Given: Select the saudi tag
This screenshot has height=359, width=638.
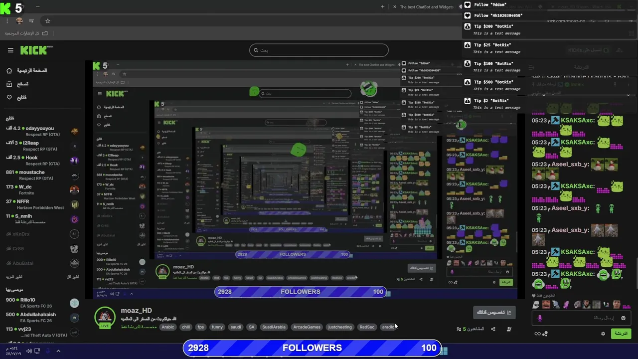Looking at the screenshot, I should click(x=236, y=327).
